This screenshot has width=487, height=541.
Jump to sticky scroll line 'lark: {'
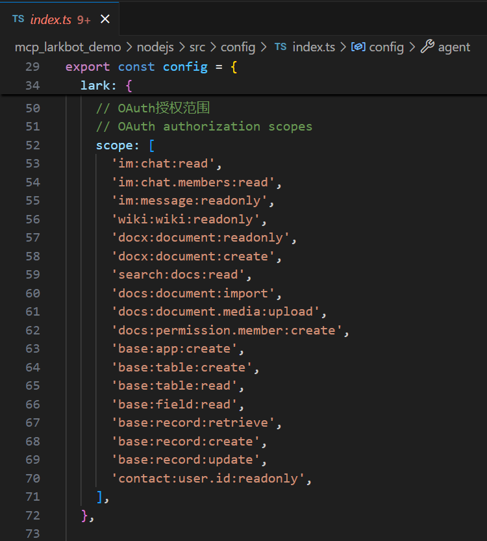(106, 85)
